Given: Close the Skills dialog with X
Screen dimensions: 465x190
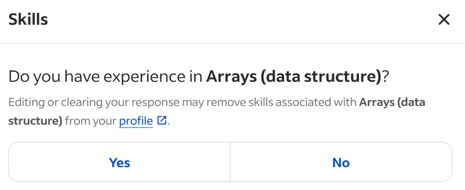Looking at the screenshot, I should point(444,20).
